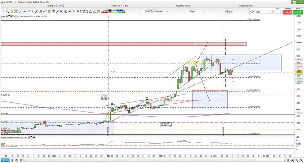Click the horizontal chart scrollbar
The image size is (304, 163).
click(x=154, y=160)
